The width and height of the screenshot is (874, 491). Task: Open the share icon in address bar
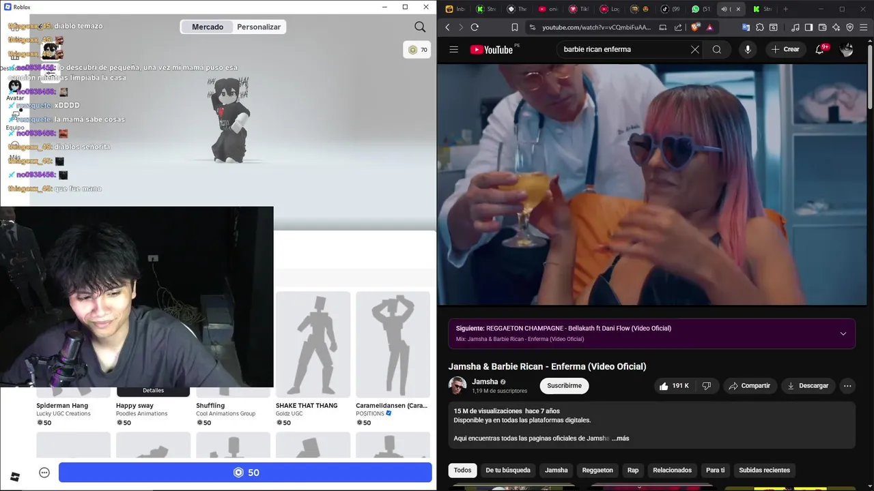pyautogui.click(x=678, y=27)
